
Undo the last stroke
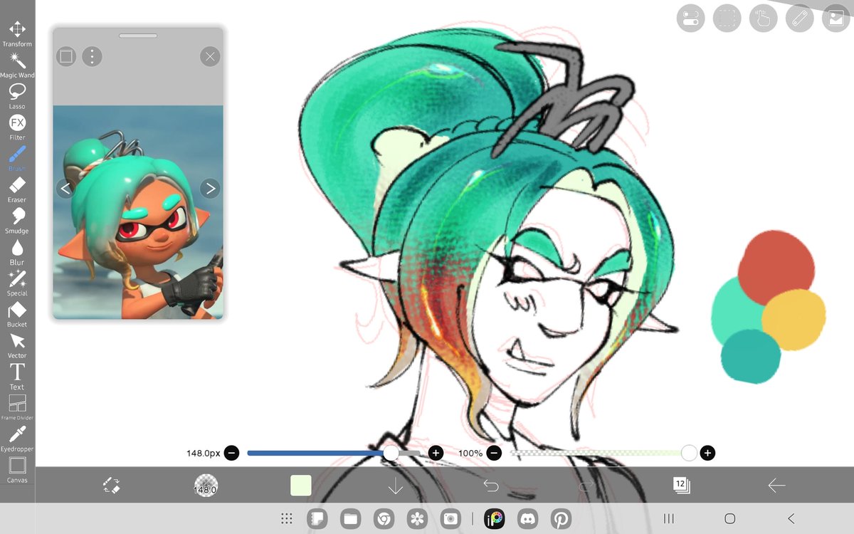click(x=491, y=486)
